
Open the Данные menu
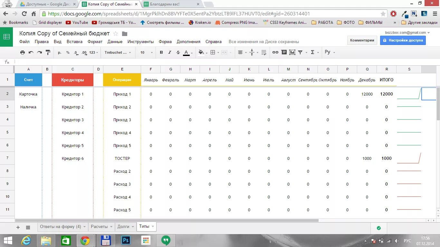coord(115,42)
